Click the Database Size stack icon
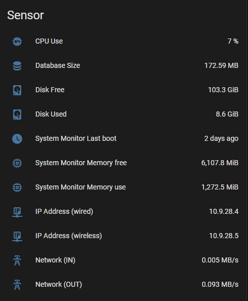Screen dimensions: 248x301 point(17,66)
